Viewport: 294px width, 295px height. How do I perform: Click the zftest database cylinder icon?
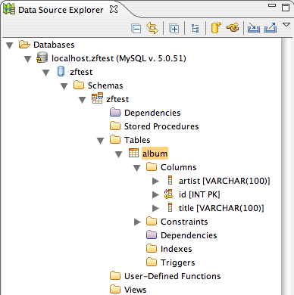pos(61,71)
